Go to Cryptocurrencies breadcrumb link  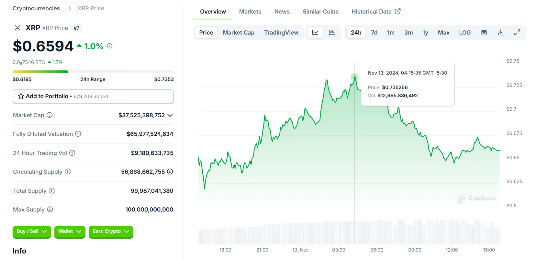coord(36,8)
